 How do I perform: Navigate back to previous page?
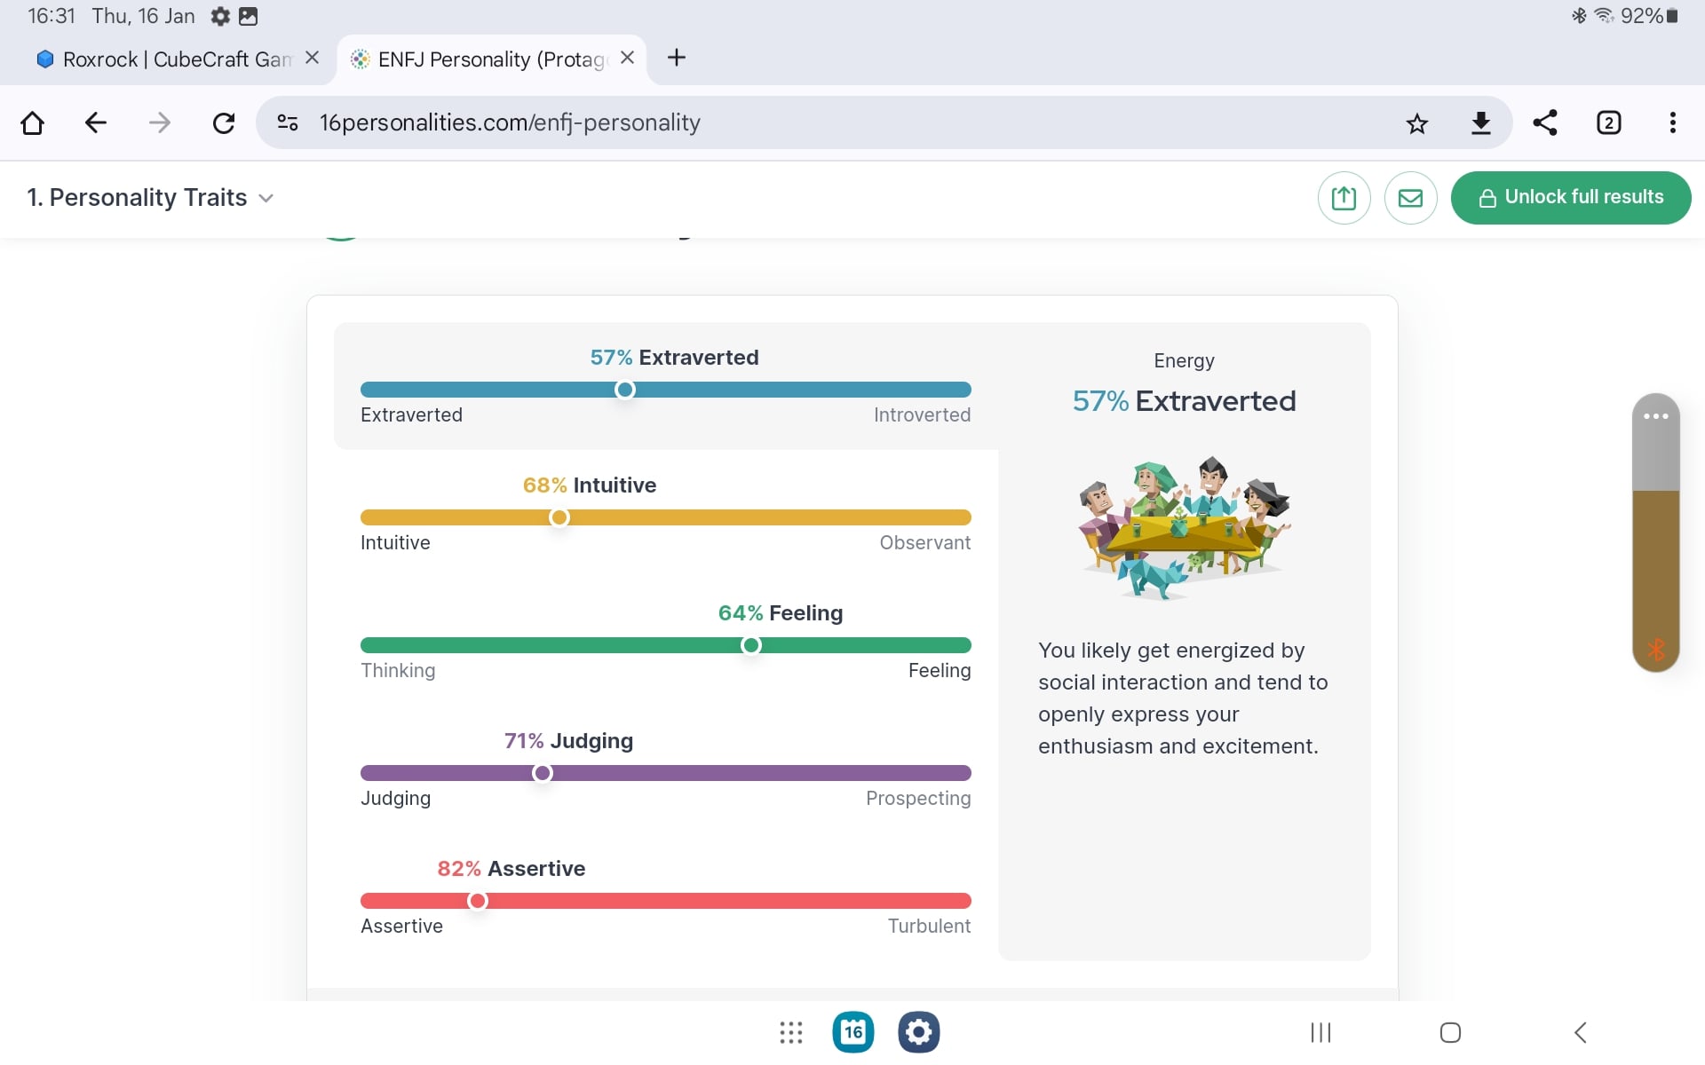click(96, 122)
